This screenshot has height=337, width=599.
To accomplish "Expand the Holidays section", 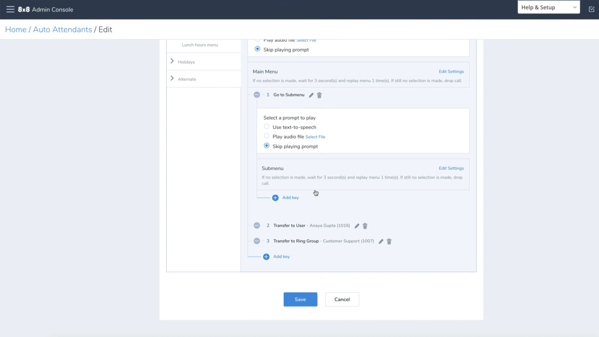I will point(172,61).
